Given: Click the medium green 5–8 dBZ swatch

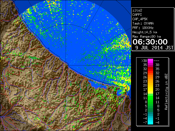Looking at the screenshot, I should (150, 106).
